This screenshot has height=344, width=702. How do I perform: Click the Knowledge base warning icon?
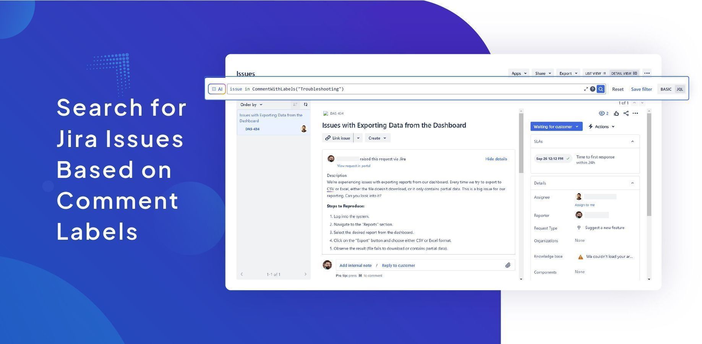[580, 257]
